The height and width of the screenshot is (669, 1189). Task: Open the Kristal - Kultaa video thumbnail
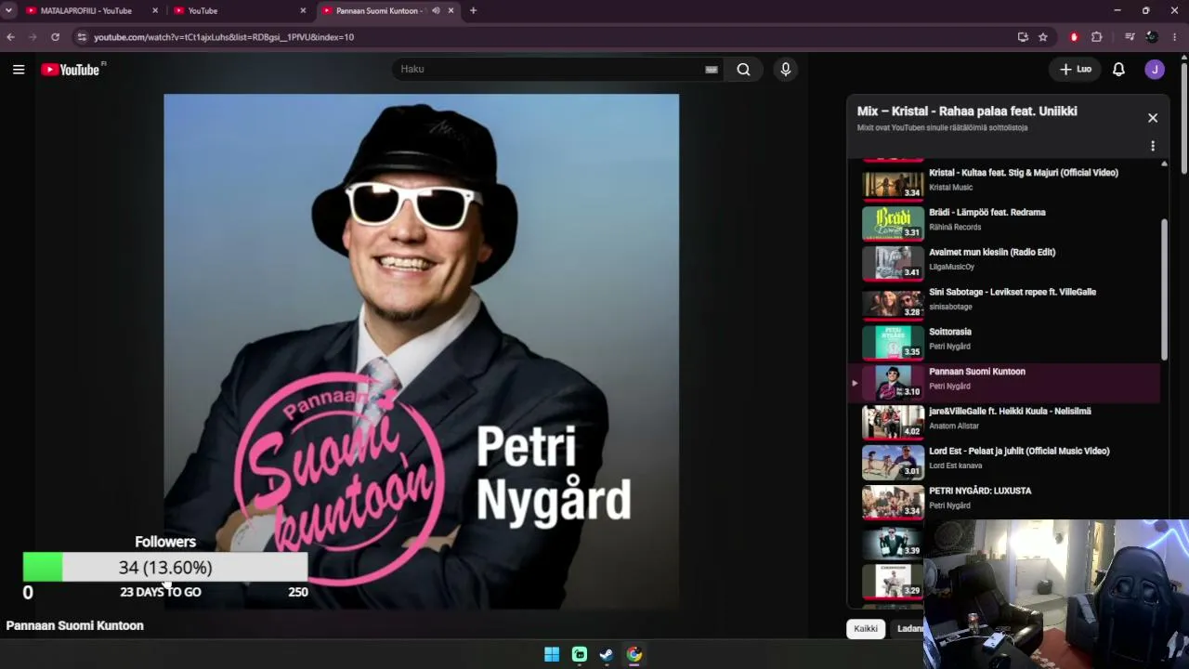tap(893, 183)
